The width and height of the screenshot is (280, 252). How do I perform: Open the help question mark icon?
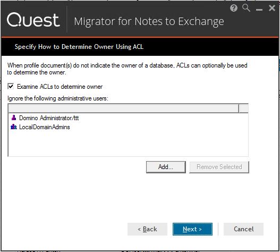[x=234, y=8]
